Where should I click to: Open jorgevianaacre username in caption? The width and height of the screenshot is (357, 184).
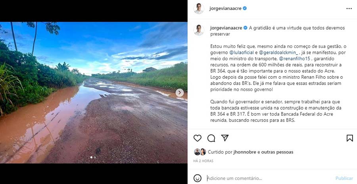226,28
